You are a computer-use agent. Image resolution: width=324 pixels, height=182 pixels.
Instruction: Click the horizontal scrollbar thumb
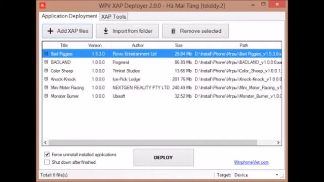153,143
